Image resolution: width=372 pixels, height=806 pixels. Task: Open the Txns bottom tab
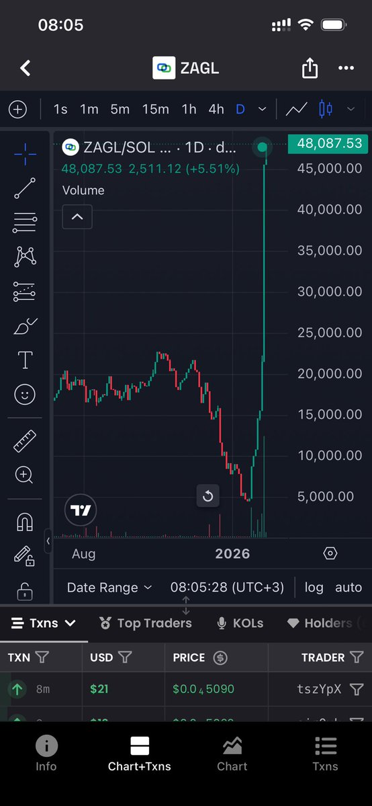click(325, 753)
